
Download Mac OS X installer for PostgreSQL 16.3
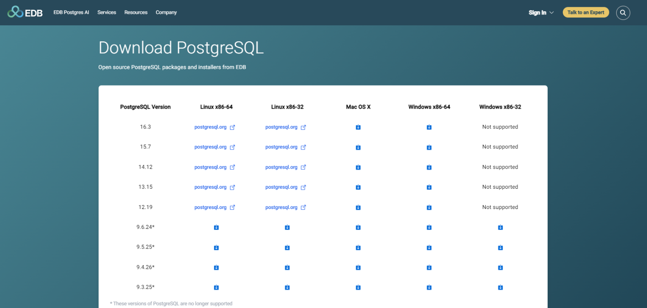(358, 127)
